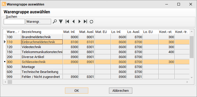Open the filter funnel icon
Screen dimensions: 197x97
click(x=61, y=21)
